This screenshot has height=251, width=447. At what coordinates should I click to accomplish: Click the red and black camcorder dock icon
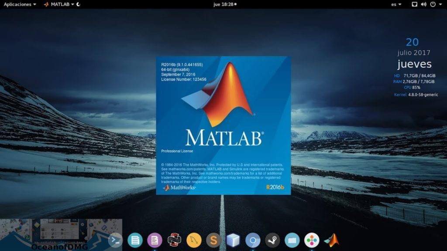pos(174,239)
